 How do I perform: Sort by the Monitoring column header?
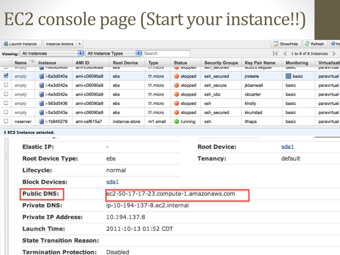297,63
